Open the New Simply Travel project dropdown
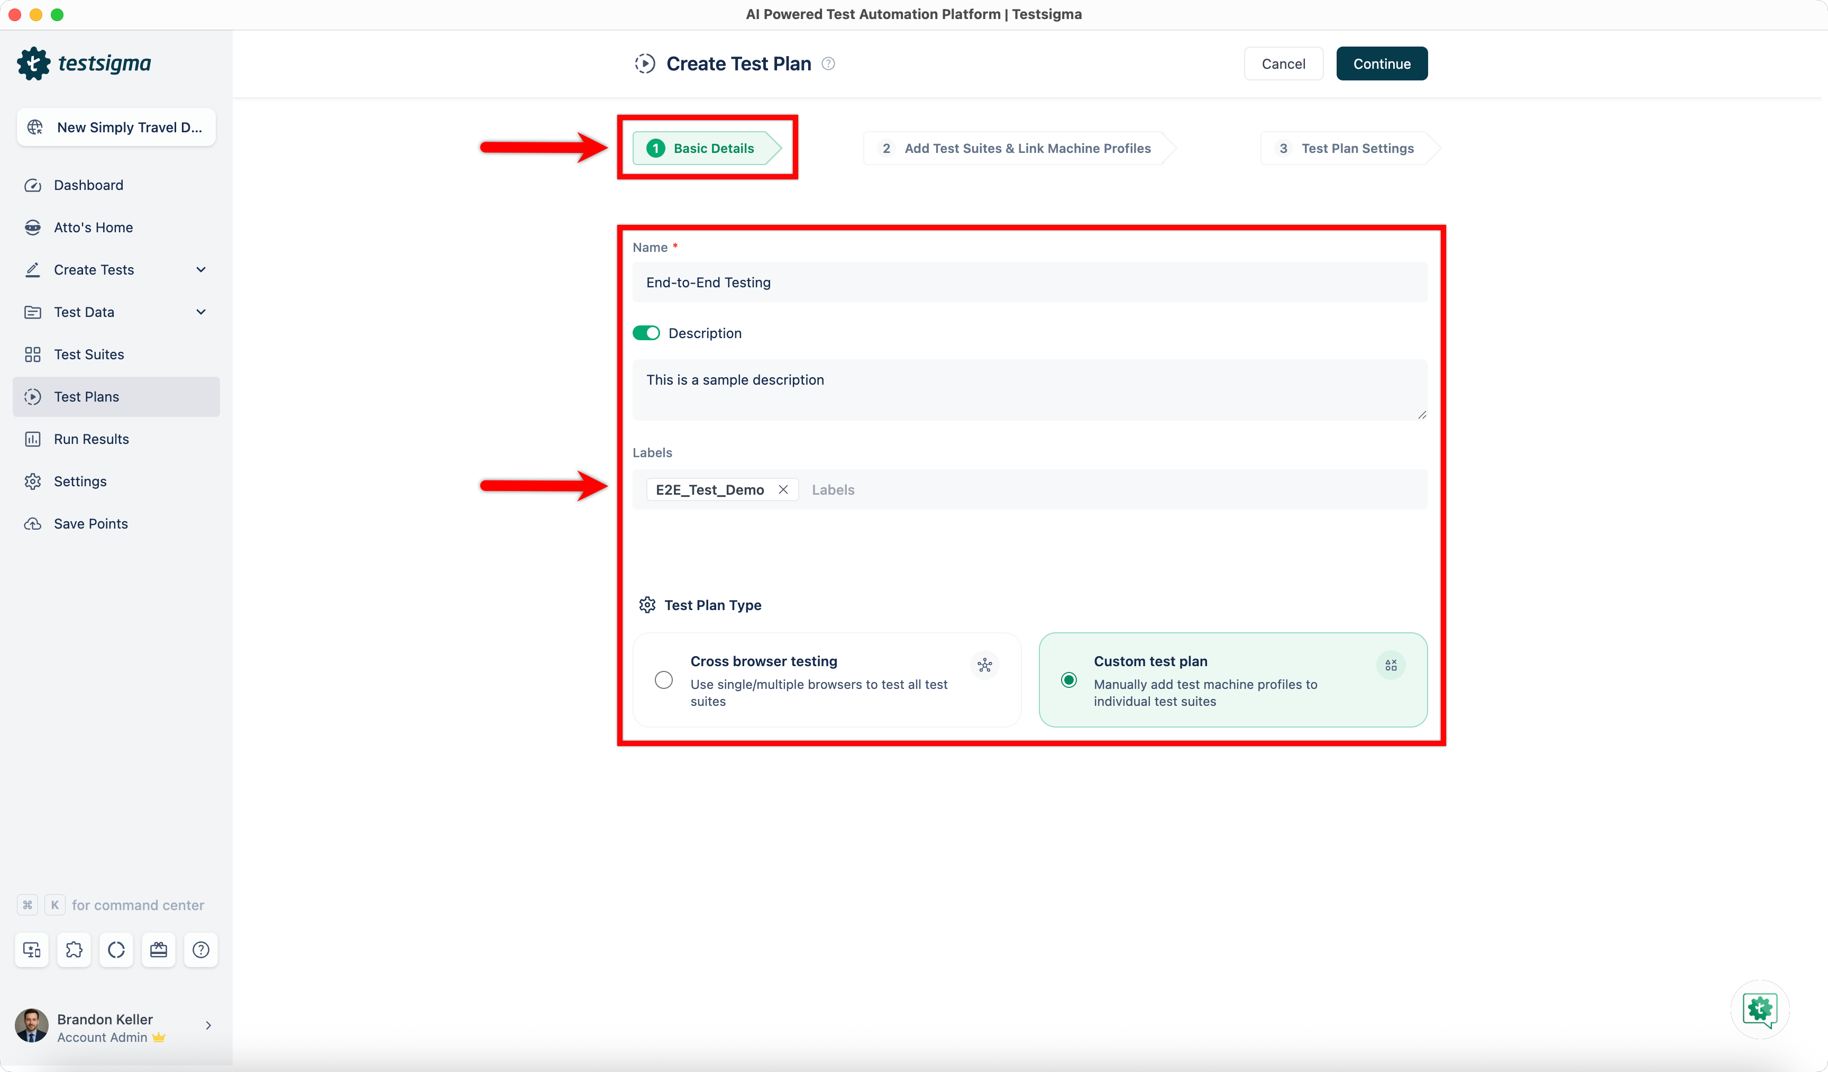The image size is (1828, 1072). (x=116, y=128)
